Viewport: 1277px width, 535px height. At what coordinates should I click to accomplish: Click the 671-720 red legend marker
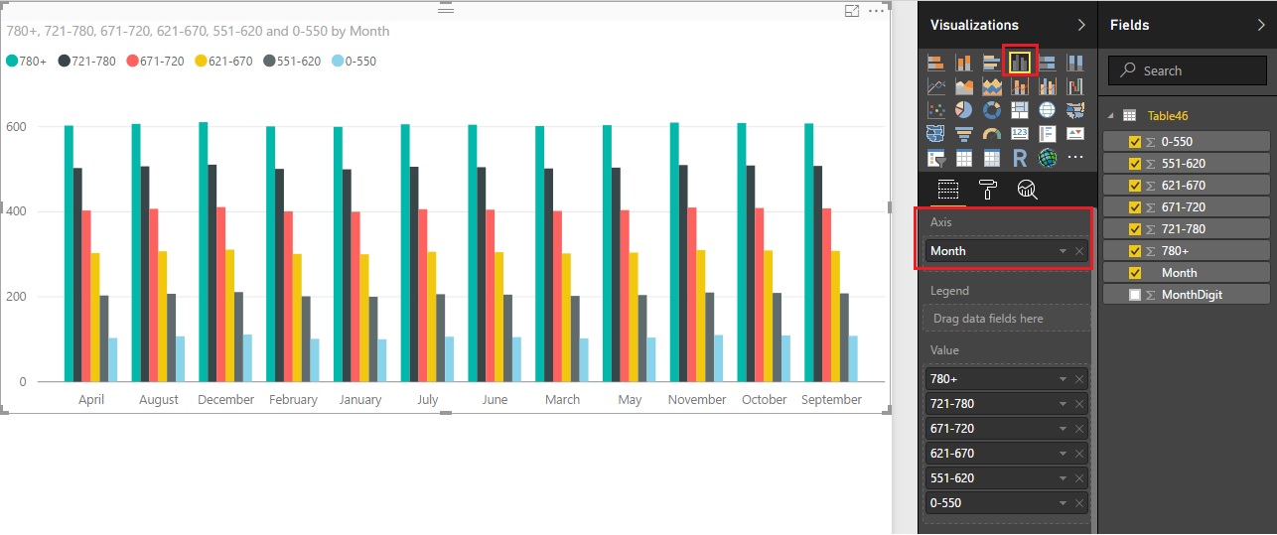pos(132,62)
